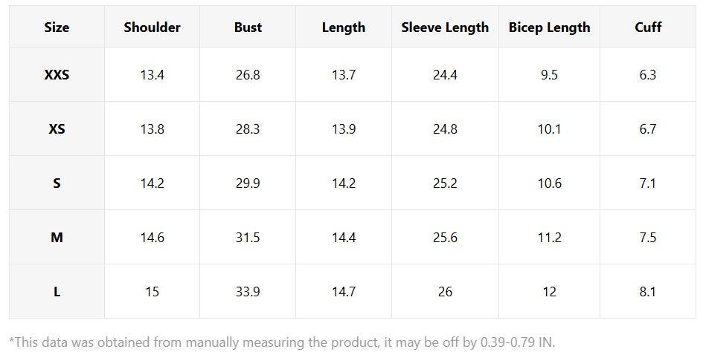Viewport: 706px width, 355px height.
Task: Click the XXS cuff value 6.3
Action: point(648,75)
